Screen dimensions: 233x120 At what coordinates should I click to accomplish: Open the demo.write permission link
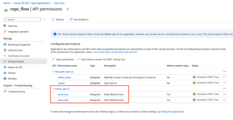[x=63, y=100]
